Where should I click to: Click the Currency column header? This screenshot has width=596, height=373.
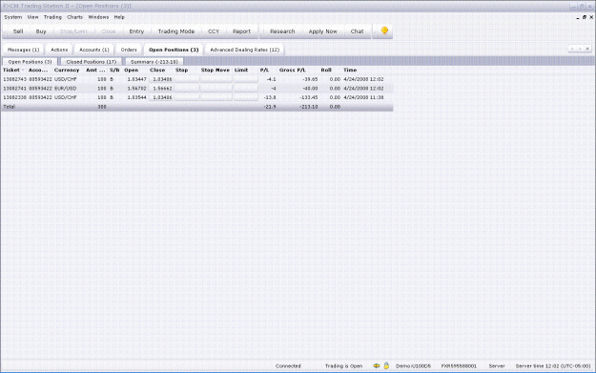(67, 70)
